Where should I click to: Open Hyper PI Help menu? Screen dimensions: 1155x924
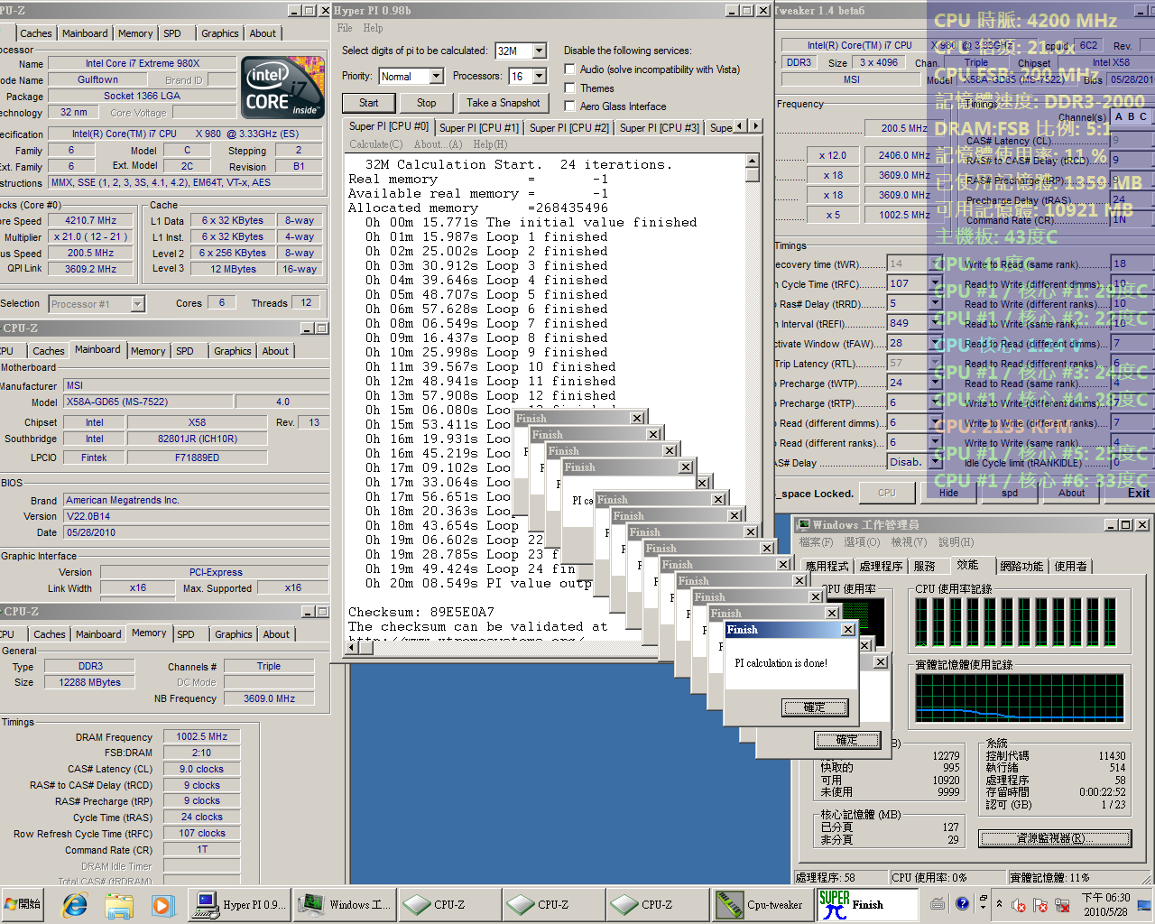373,28
